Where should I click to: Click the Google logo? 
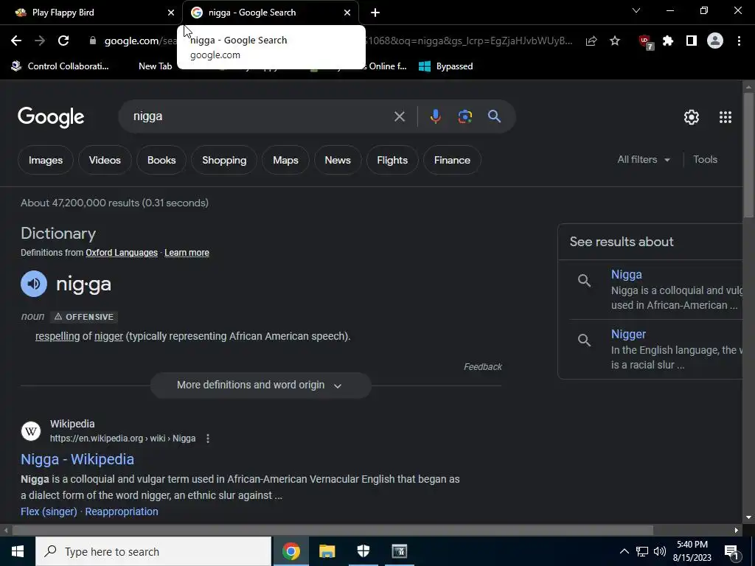(51, 117)
